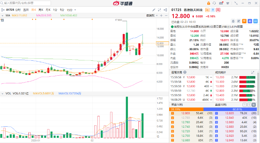Click the 16:08:29 tick trade row
The width and height of the screenshot is (260, 143).
[191, 100]
